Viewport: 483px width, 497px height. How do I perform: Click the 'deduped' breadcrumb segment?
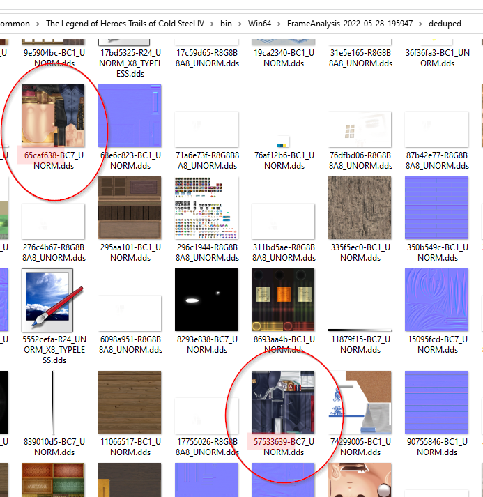445,24
